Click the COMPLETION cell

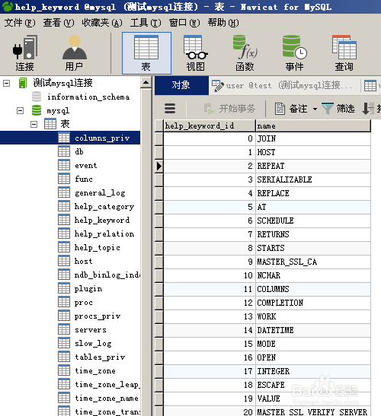tap(313, 303)
